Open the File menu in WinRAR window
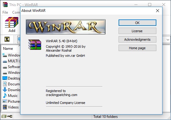Image resolution: width=171 pixels, height=120 pixels. (x=5, y=12)
